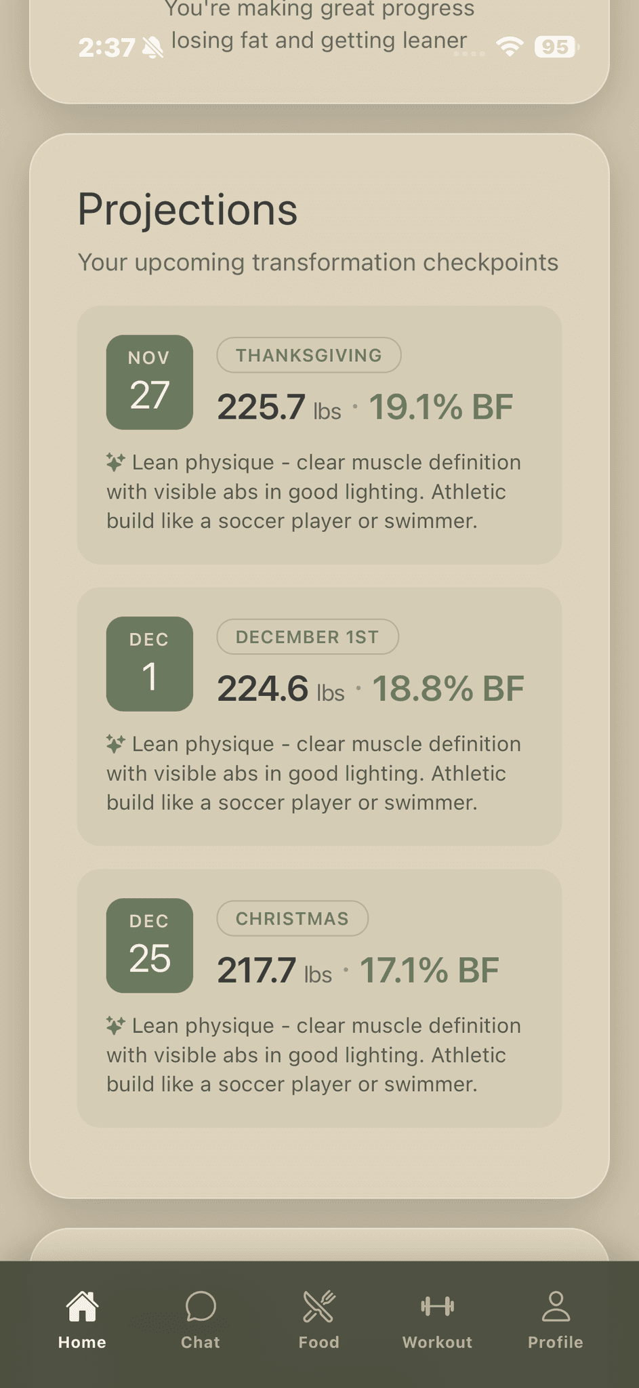639x1388 pixels.
Task: Open the Chat bubble icon
Action: [201, 1306]
